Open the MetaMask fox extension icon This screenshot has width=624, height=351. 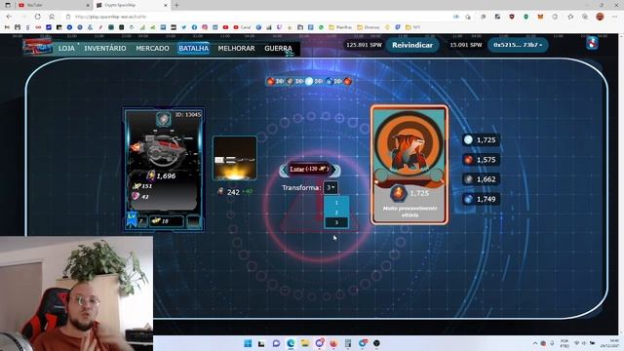pyautogui.click(x=540, y=17)
